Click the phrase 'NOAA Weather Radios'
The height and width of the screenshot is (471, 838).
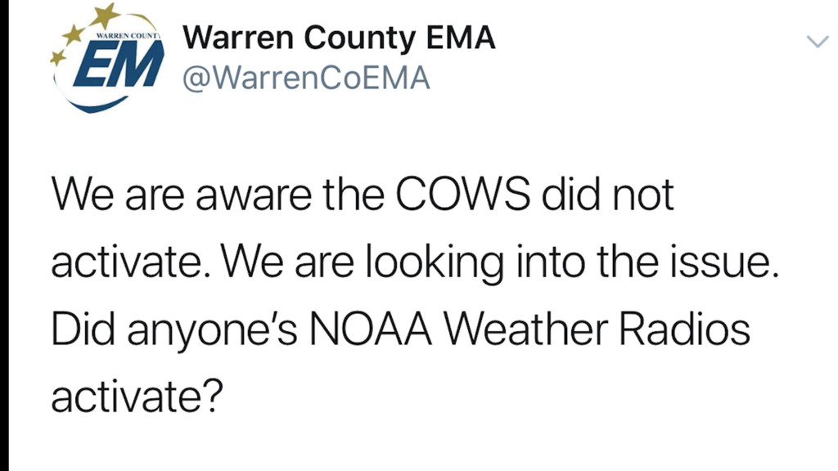click(x=529, y=330)
